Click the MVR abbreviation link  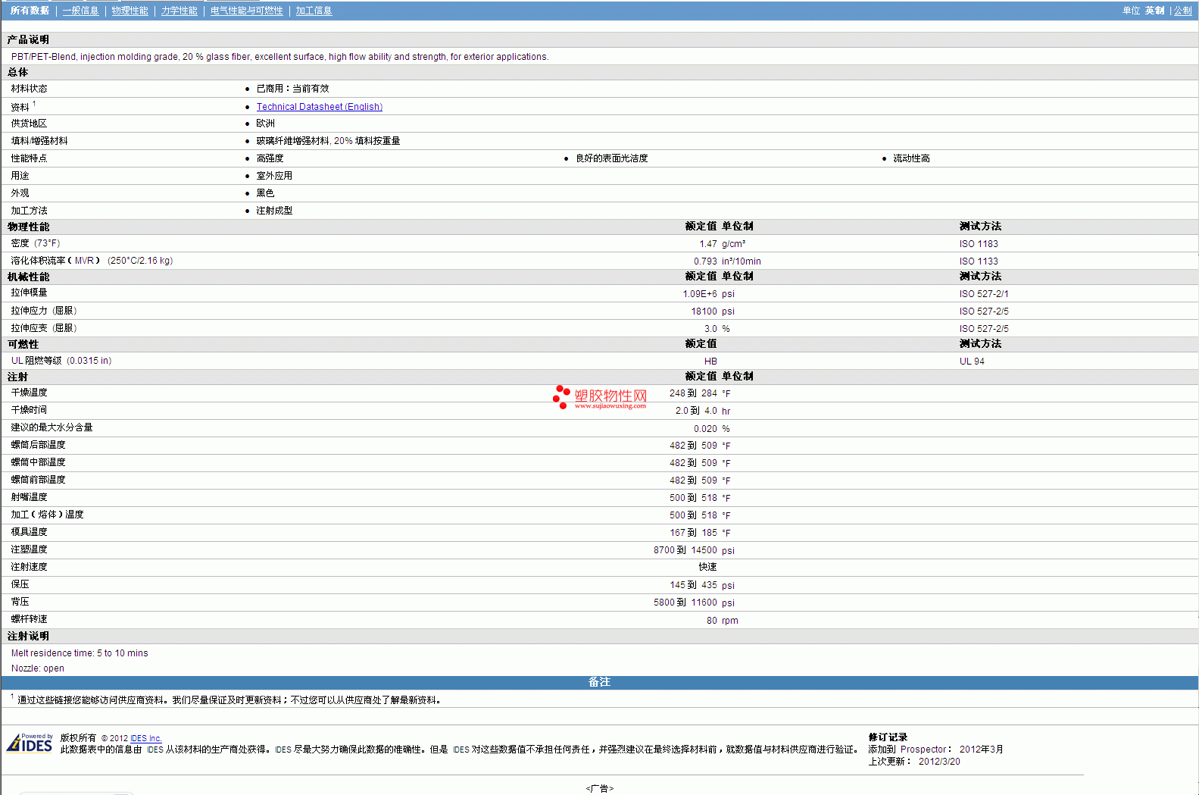(x=84, y=261)
